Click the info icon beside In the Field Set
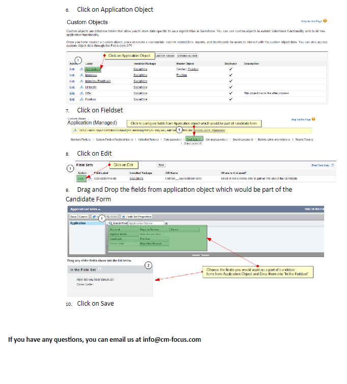347x384 pixels. point(100,270)
